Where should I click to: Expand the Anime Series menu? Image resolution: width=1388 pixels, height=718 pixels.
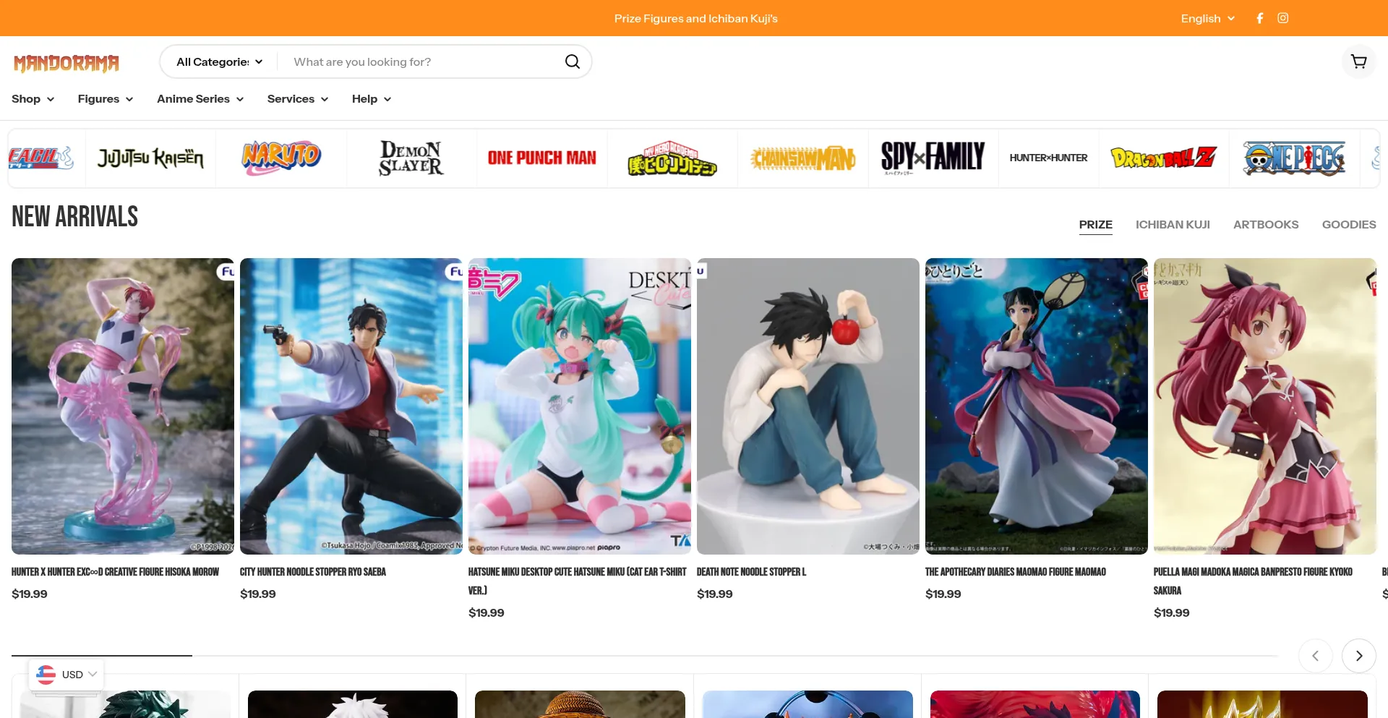click(200, 99)
